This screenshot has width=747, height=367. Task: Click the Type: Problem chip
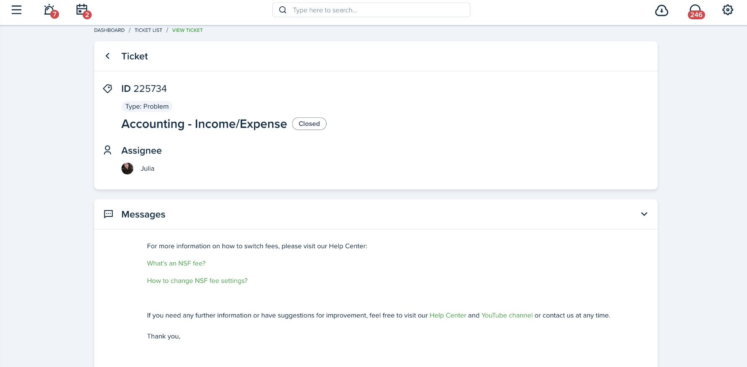147,107
